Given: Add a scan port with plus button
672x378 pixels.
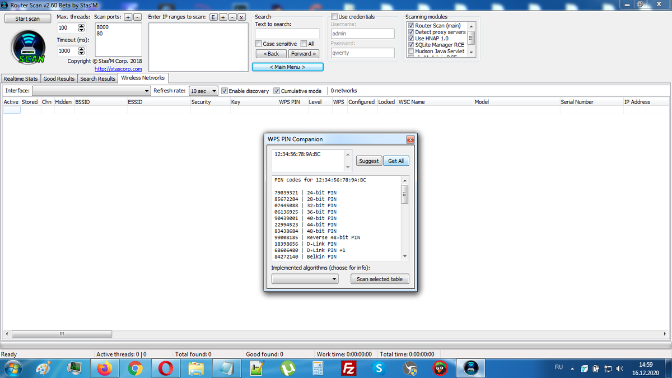Looking at the screenshot, I should click(128, 17).
